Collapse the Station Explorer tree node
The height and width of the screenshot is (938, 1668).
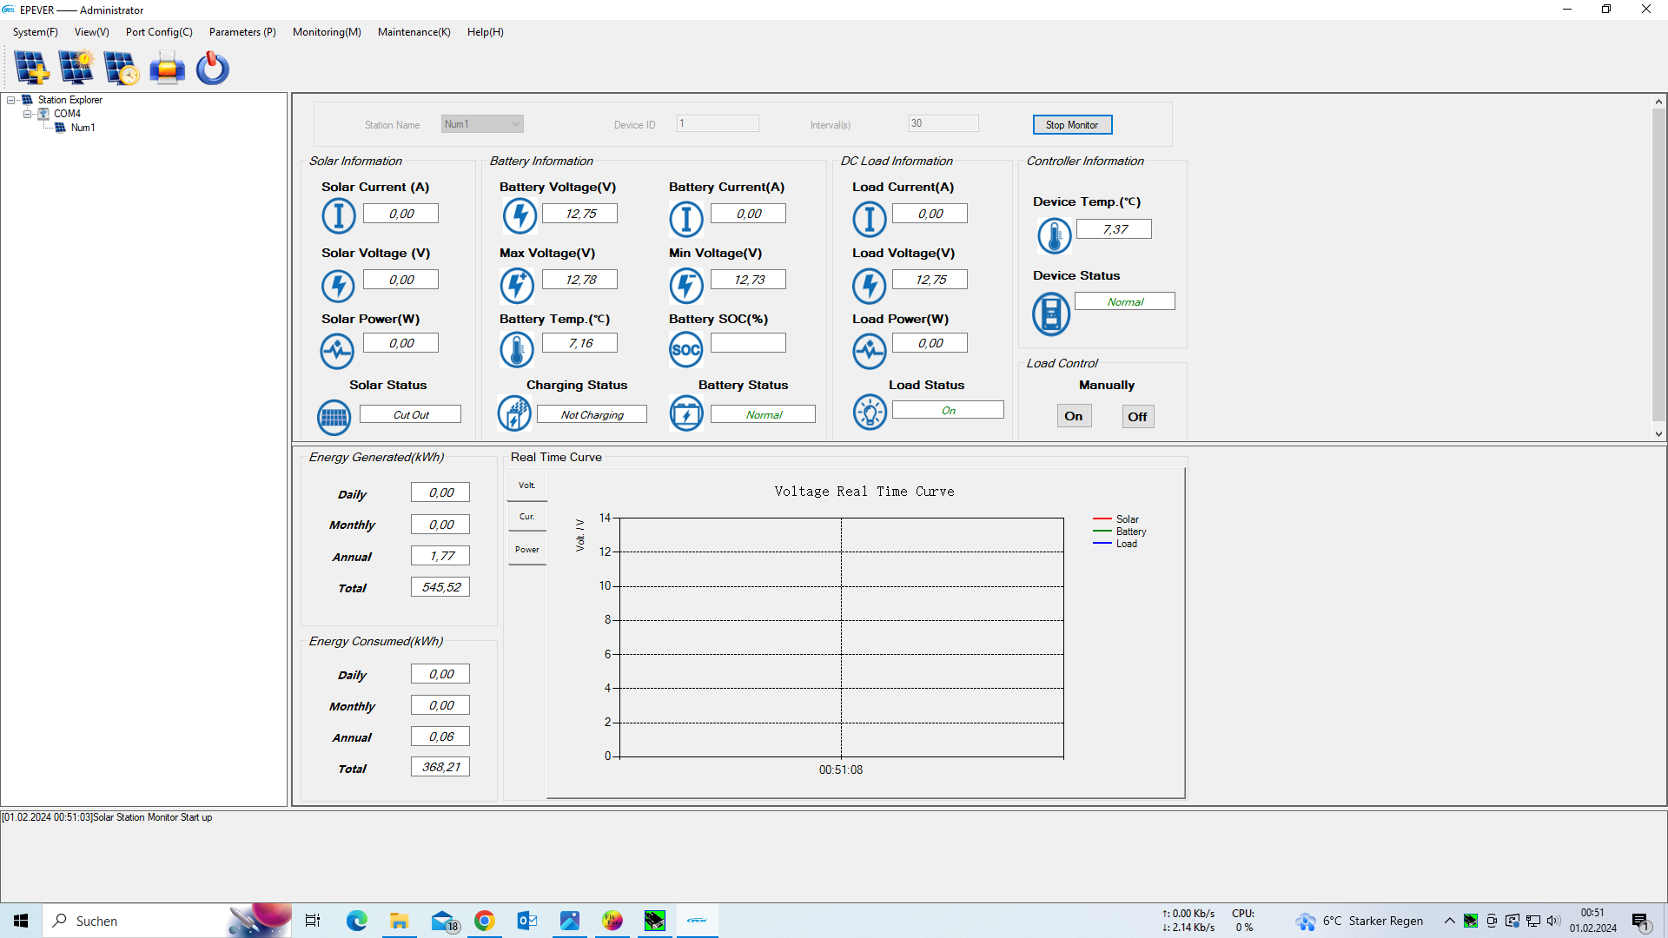11,100
